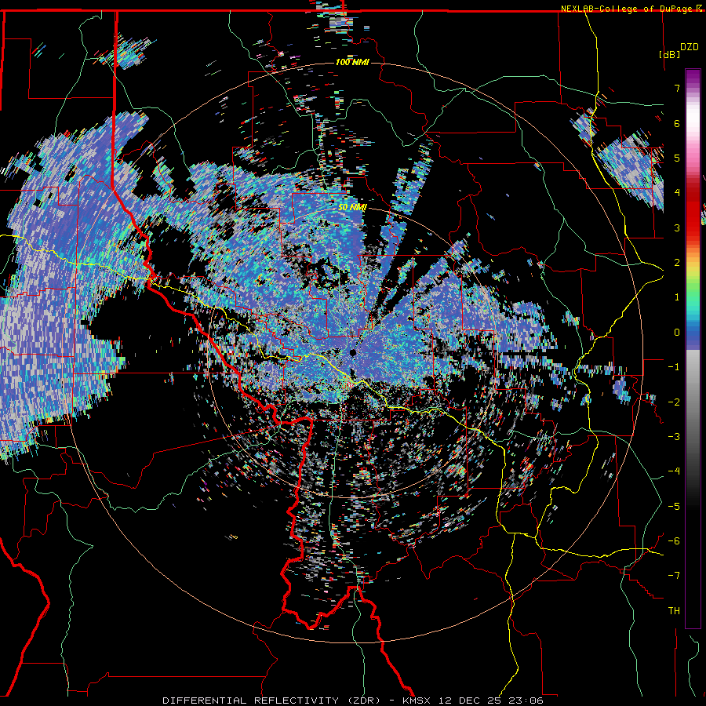The height and width of the screenshot is (706, 706).
Task: Click the color scale value 7
Action: [x=677, y=88]
